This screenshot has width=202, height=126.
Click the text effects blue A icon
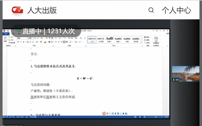(37, 42)
